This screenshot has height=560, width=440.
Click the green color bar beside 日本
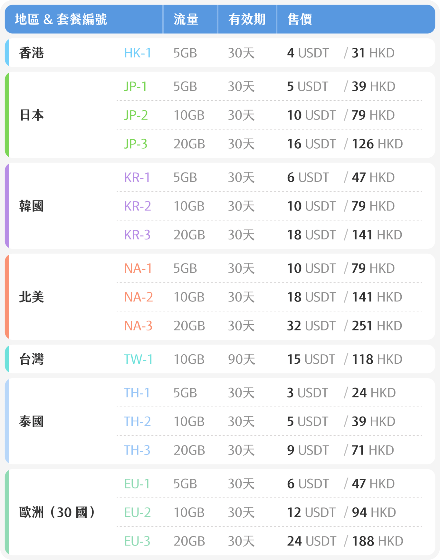[x=7, y=115]
